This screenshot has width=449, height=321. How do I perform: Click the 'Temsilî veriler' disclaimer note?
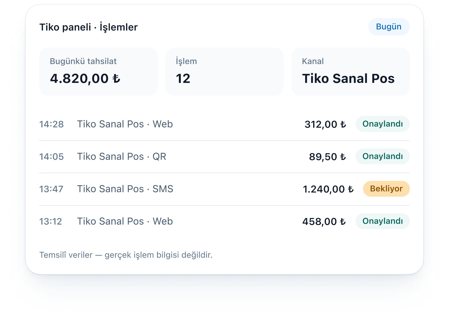tap(126, 255)
